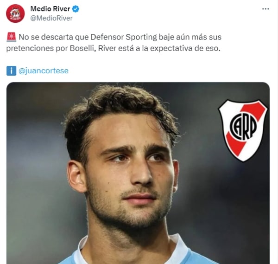Open the three-dot more options menu
Image resolution: width=278 pixels, height=264 pixels.
[265, 9]
